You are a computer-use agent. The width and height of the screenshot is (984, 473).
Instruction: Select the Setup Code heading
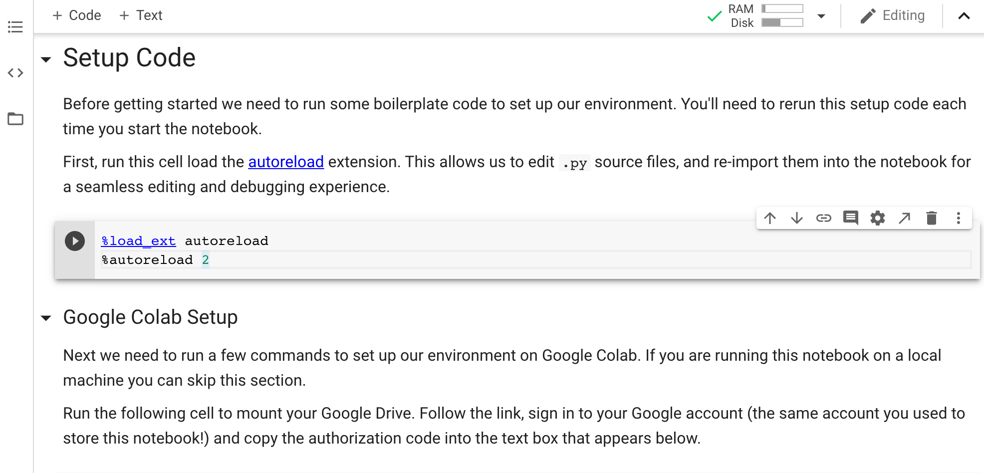[129, 58]
